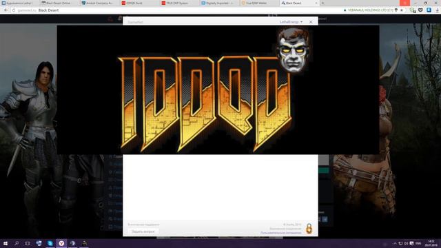Open the Windows Start menu
This screenshot has width=441, height=248.
click(x=6, y=243)
